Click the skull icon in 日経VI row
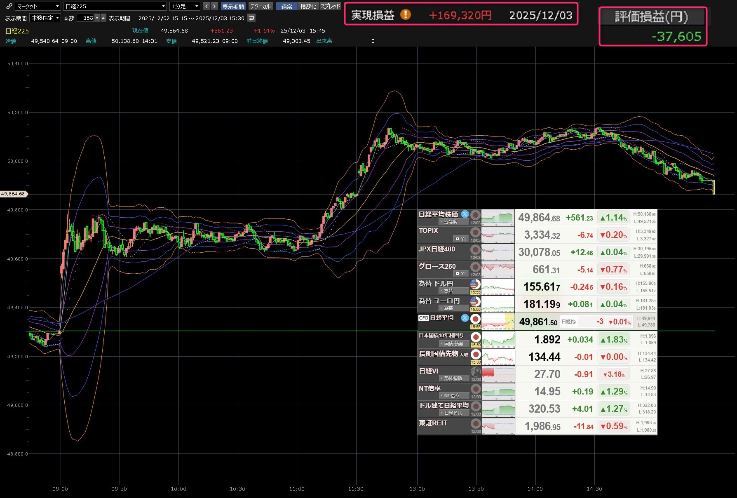Screen dimensions: 737x498 click(475, 371)
